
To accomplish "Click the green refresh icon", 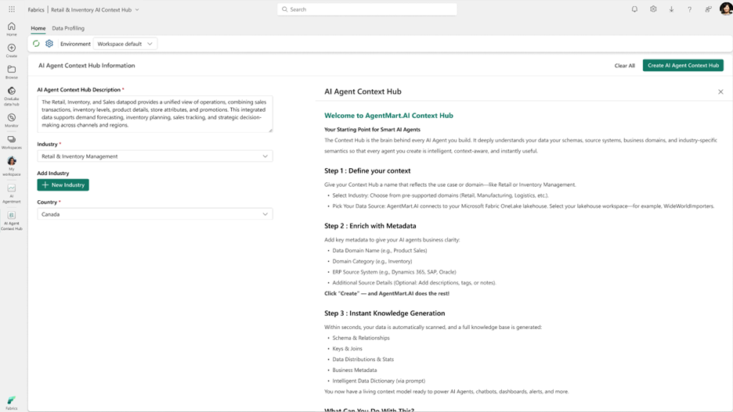I will tap(36, 44).
